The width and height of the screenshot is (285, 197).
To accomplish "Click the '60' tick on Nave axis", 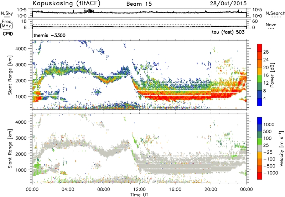I will 255,21.
